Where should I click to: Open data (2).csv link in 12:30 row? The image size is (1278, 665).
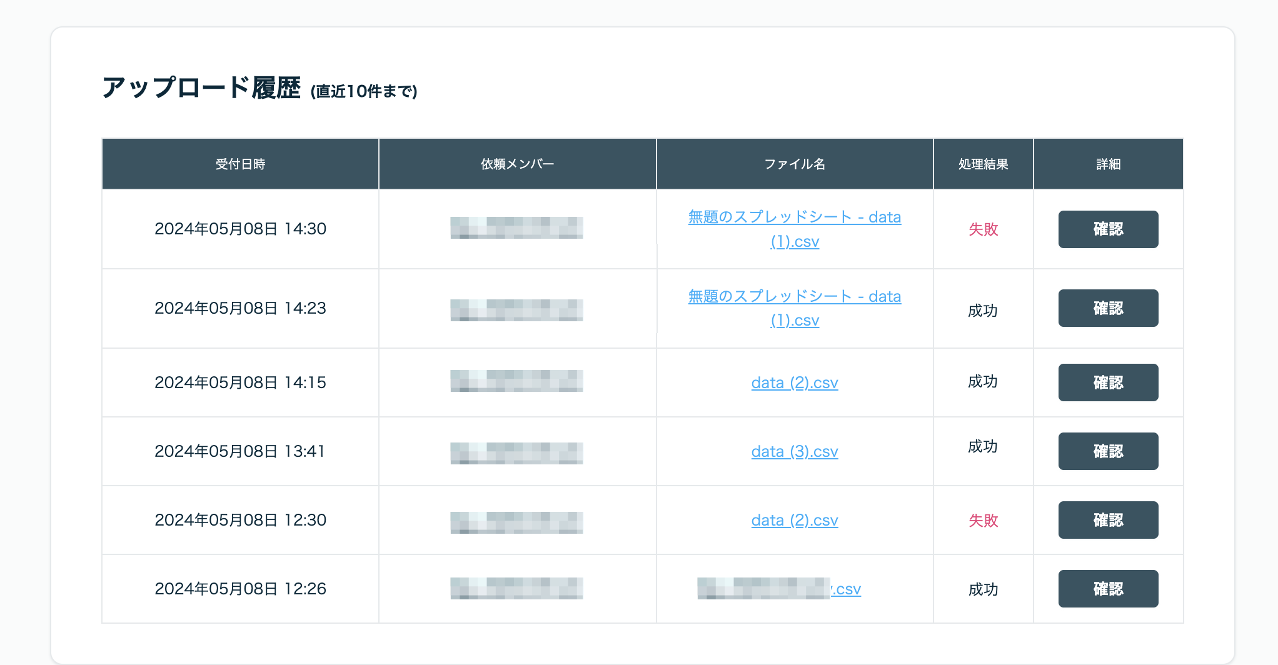tap(795, 520)
